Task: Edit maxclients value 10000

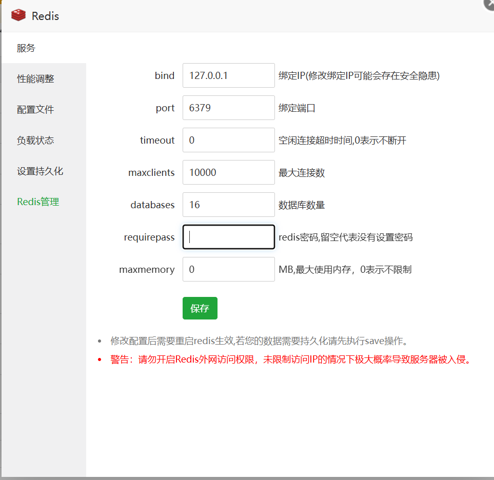Action: (229, 172)
